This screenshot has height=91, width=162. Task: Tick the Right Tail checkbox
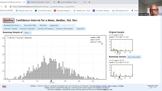click(x=24, y=38)
